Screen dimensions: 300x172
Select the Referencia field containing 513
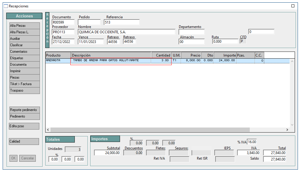tap(122, 22)
